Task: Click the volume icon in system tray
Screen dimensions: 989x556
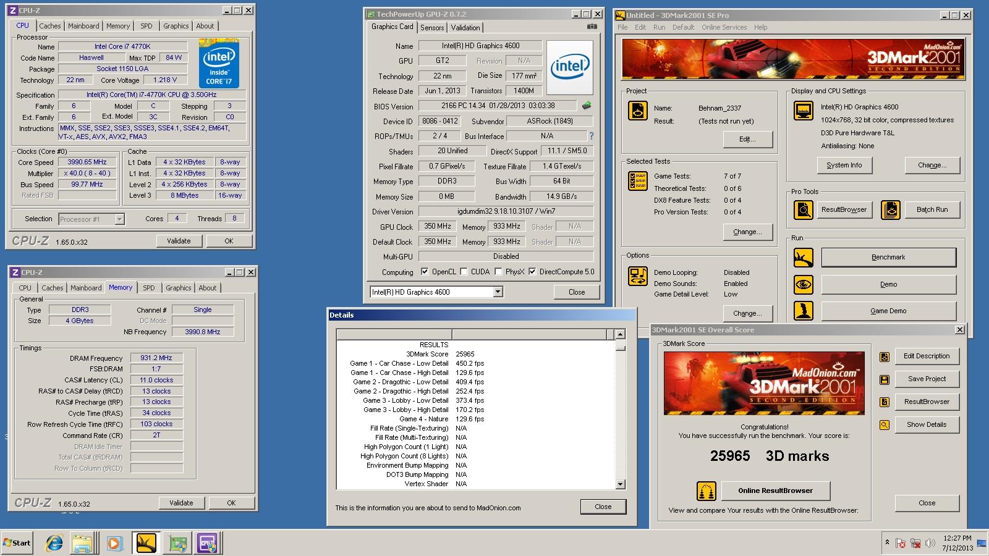Action: pyautogui.click(x=930, y=544)
